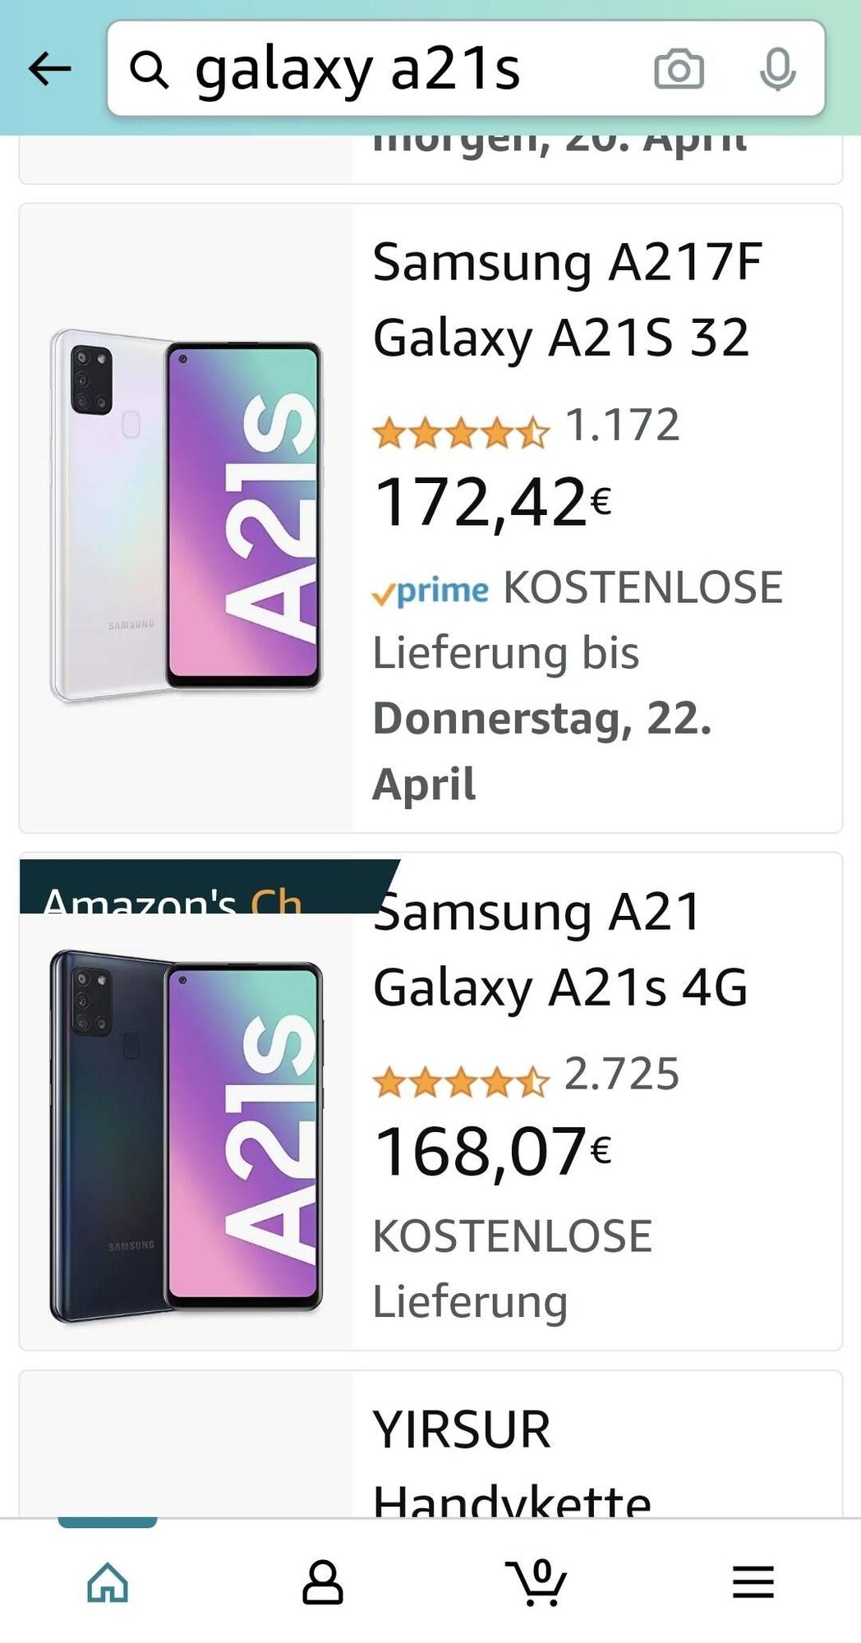Tap the back arrow icon
Viewport: 861px width, 1643px height.
coord(49,68)
